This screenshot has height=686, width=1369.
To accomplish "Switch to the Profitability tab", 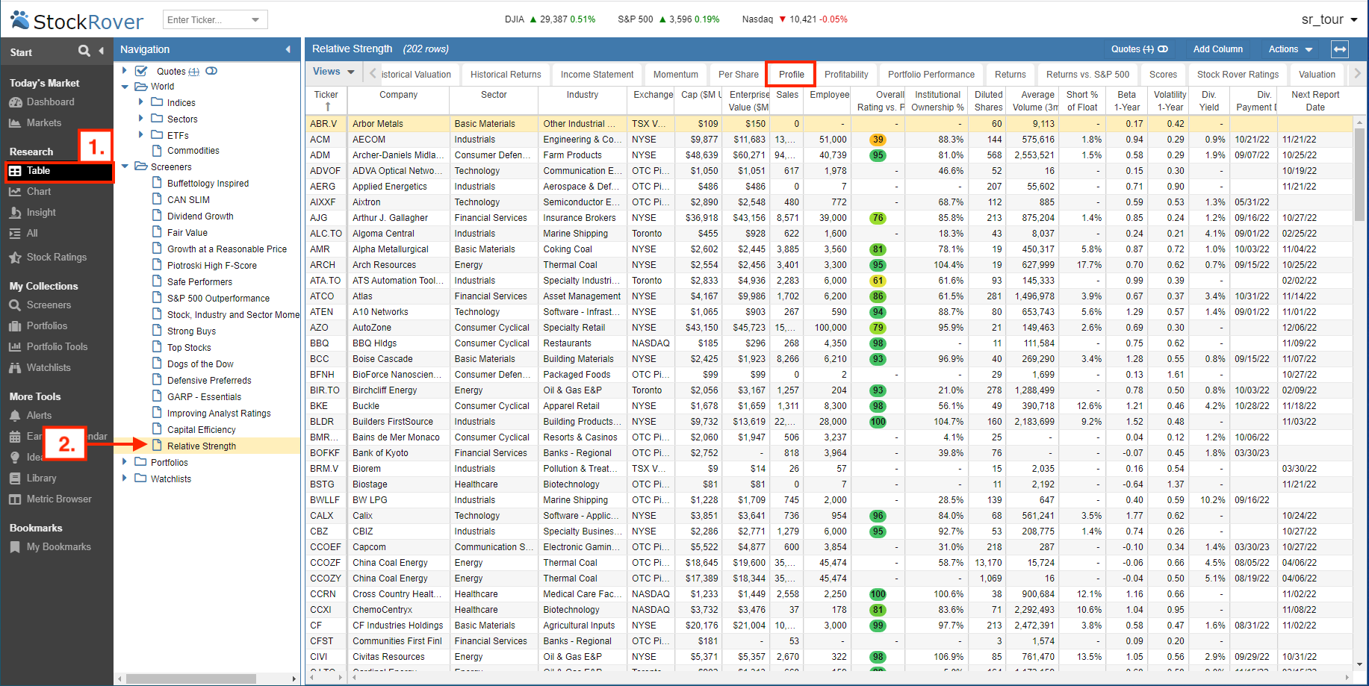I will tap(846, 74).
